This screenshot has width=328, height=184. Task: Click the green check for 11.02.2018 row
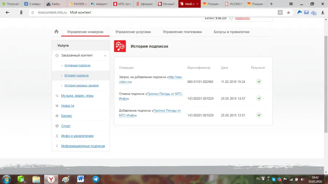point(259,81)
